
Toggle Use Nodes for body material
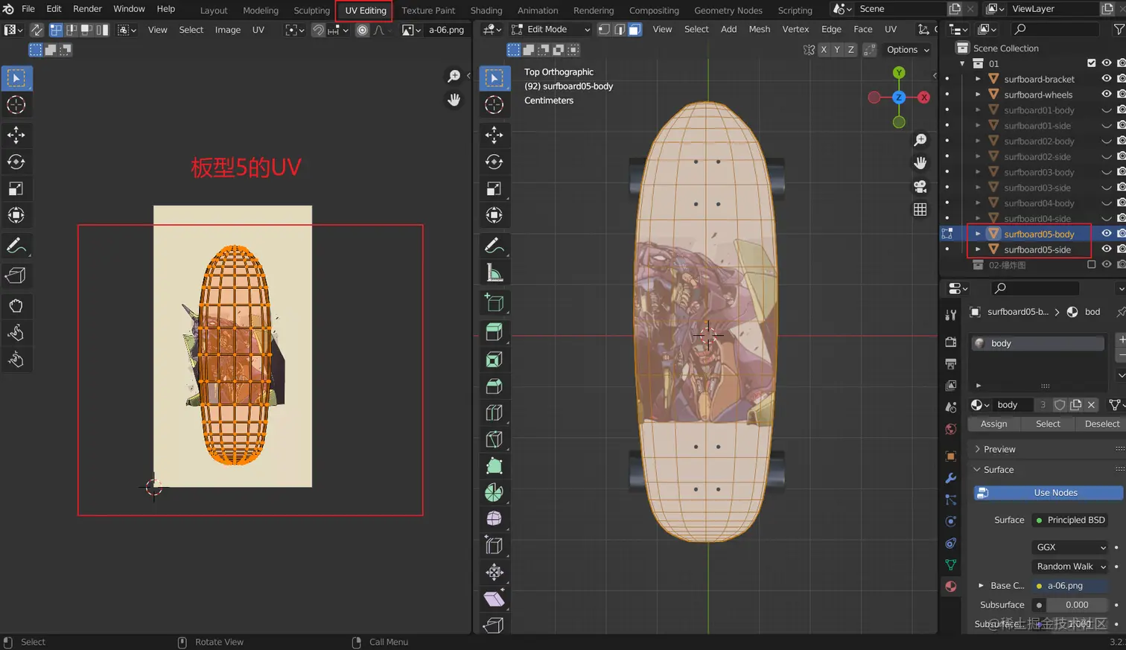[1048, 493]
